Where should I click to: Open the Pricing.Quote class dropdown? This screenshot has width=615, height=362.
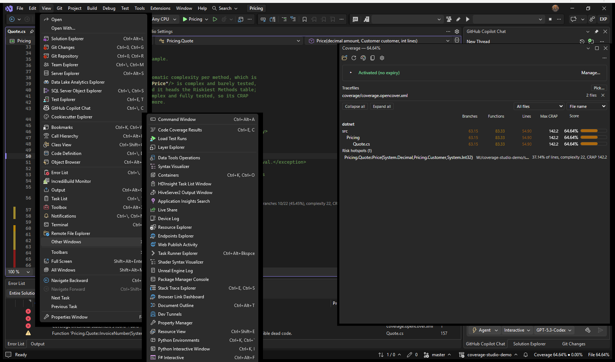230,41
